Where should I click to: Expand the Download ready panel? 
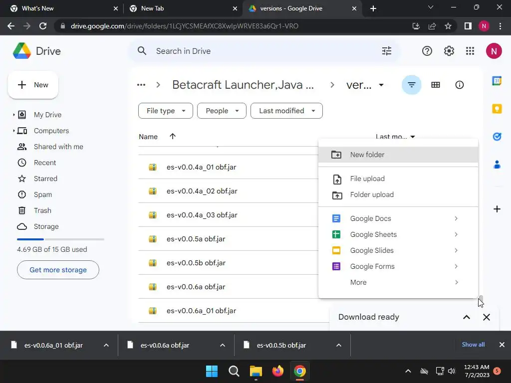(x=467, y=317)
